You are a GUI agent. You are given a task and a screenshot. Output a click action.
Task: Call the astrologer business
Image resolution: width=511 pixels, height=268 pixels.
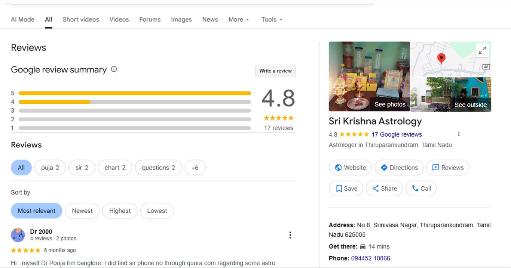coord(421,188)
